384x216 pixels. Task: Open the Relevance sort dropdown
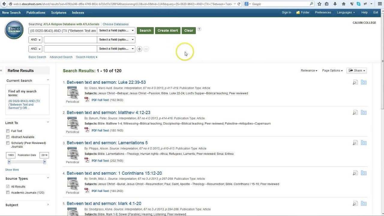point(309,70)
